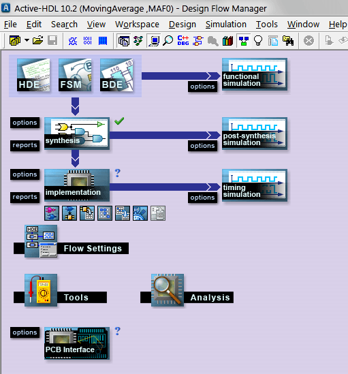This screenshot has height=374, width=348.
Task: Open options for timing simulation
Action: click(202, 198)
